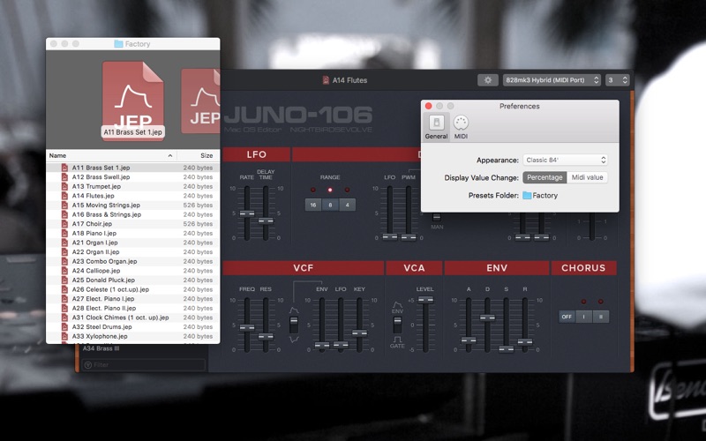Click the LFO RATE slider handle
Screen dimensions: 706x441
[x=247, y=213]
